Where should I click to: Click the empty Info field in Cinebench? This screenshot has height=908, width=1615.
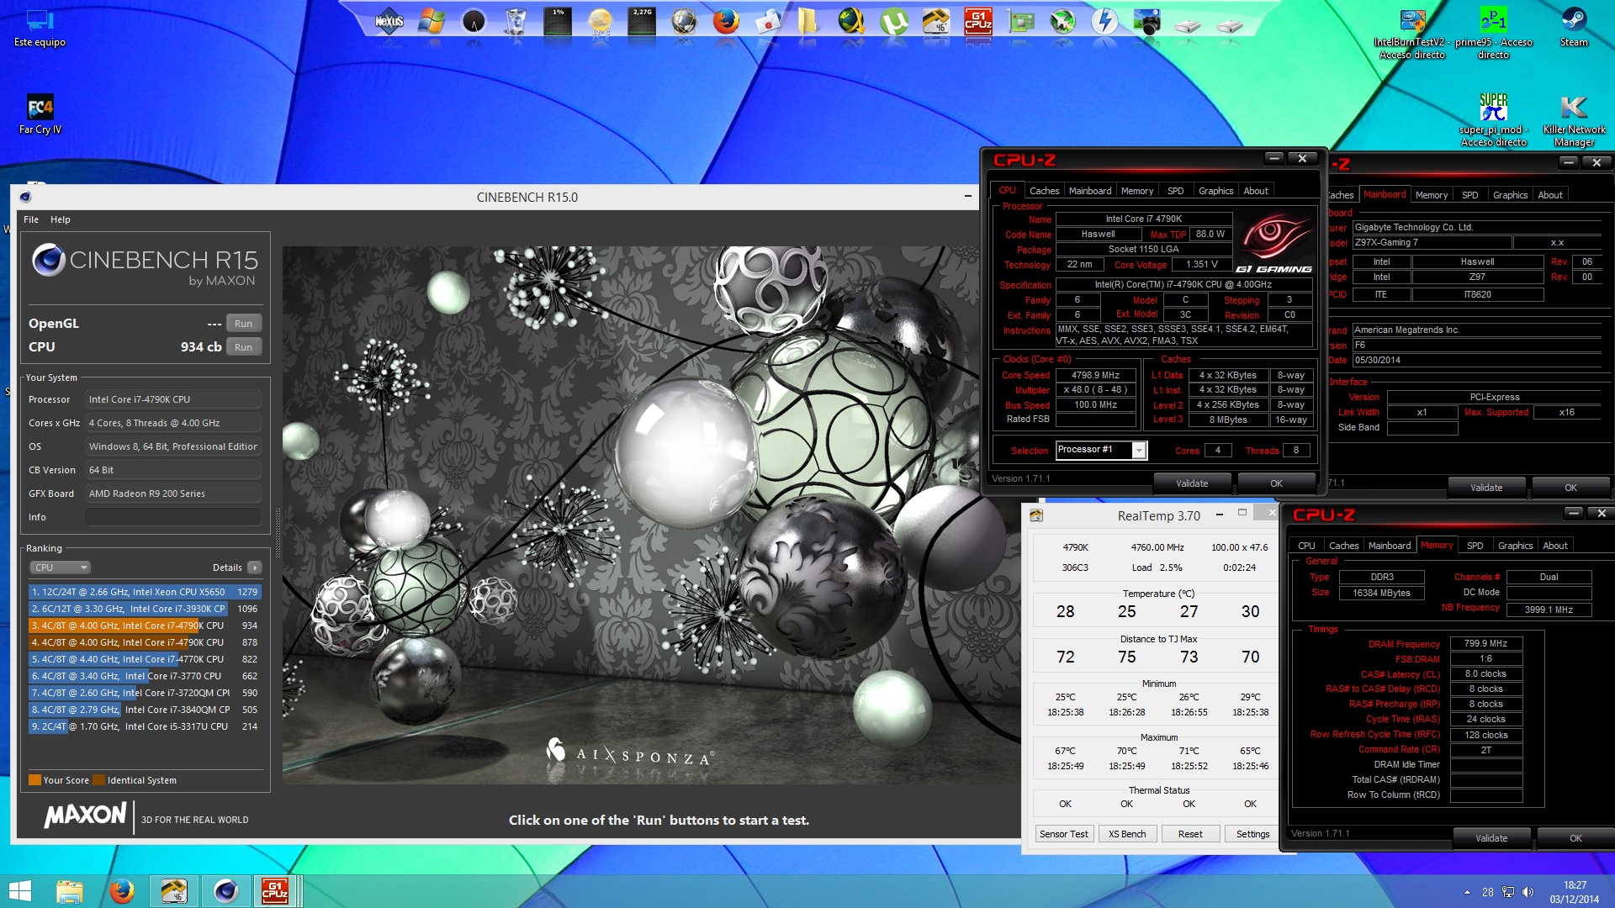point(172,517)
